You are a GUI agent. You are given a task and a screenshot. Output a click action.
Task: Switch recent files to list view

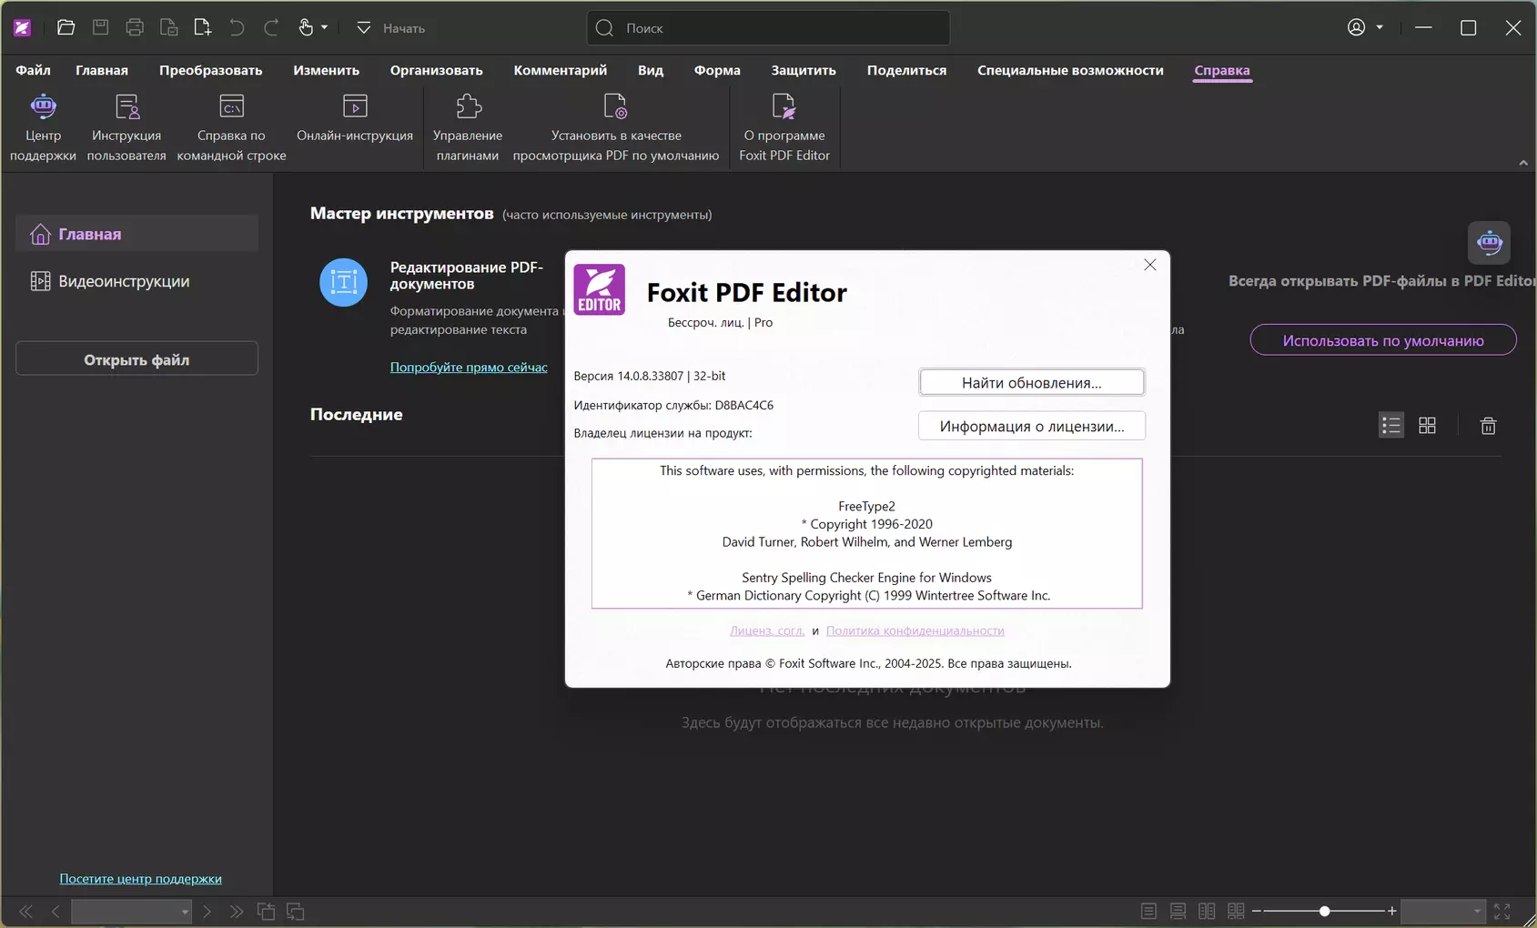pyautogui.click(x=1390, y=426)
